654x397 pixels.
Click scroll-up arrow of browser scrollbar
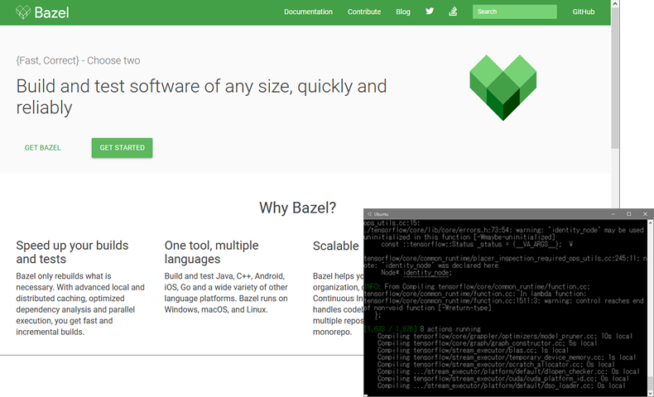615,3
